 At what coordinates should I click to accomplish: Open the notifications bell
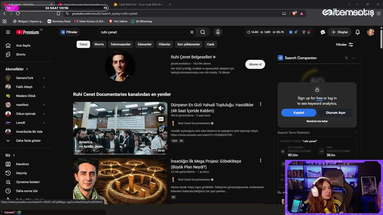coord(358,32)
